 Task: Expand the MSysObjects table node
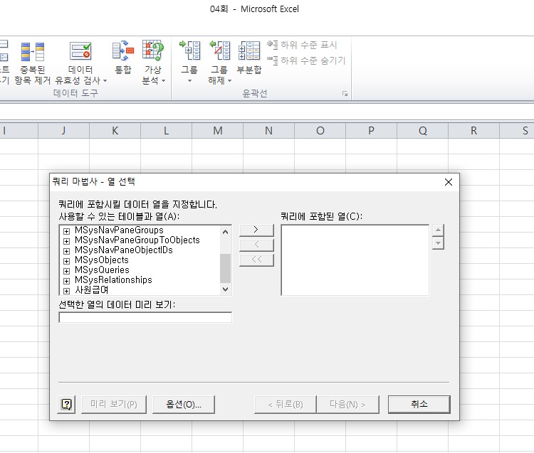(x=67, y=260)
